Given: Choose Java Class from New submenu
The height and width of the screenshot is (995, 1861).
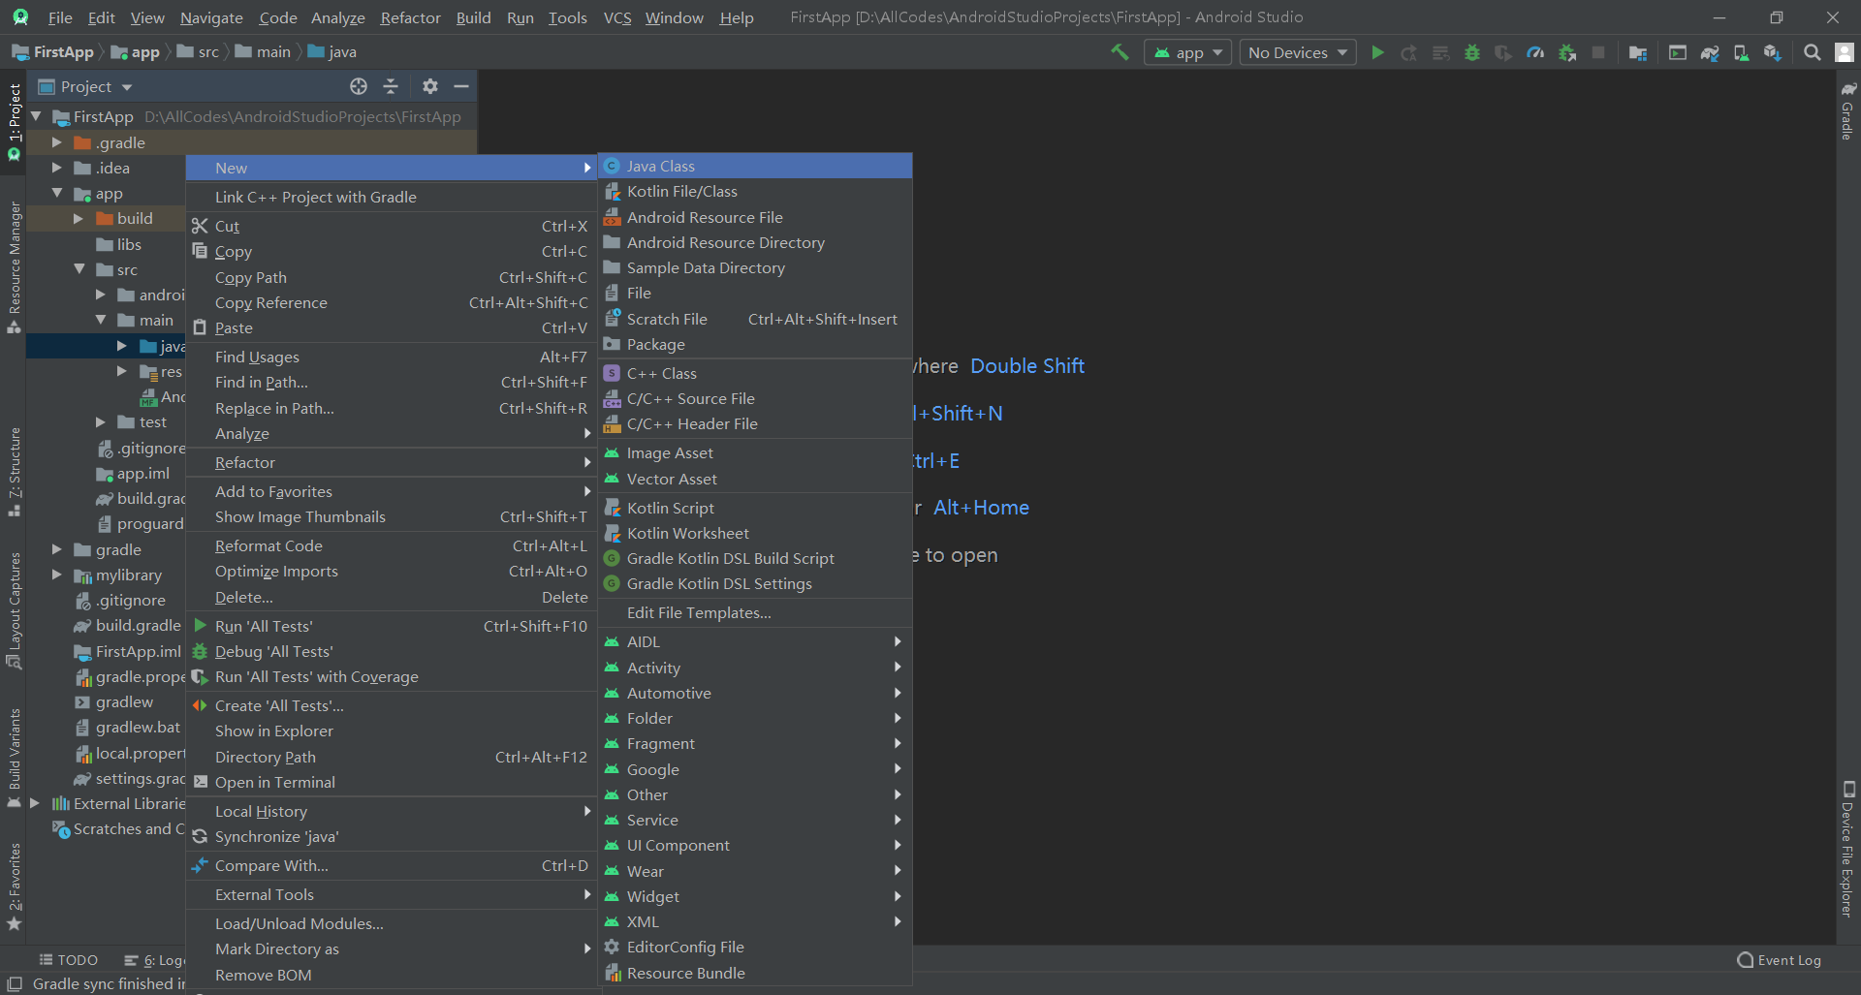Looking at the screenshot, I should coord(755,166).
